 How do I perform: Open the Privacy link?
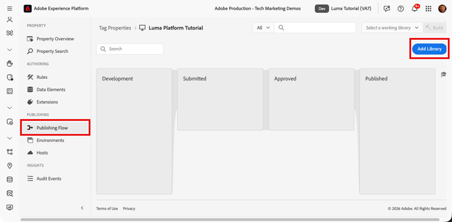point(129,209)
